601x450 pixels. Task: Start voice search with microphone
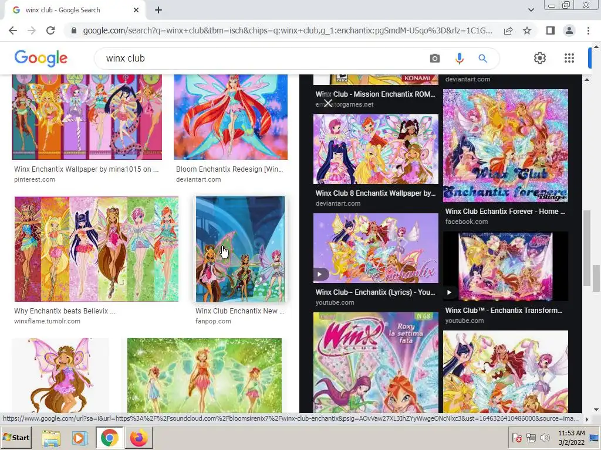(x=459, y=58)
